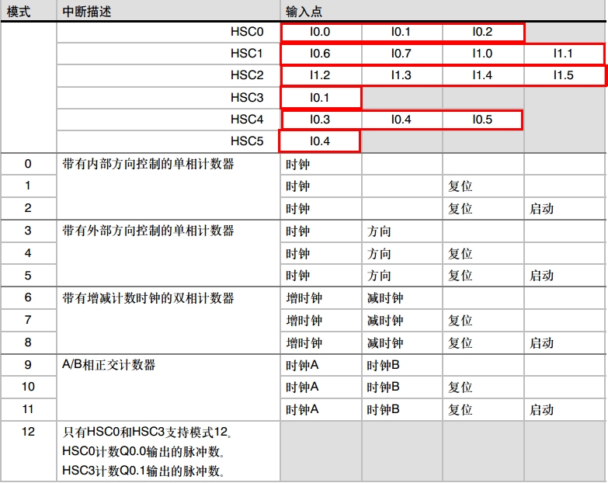This screenshot has width=608, height=483.
Task: Click the I0.2 input point cell
Action: point(482,32)
